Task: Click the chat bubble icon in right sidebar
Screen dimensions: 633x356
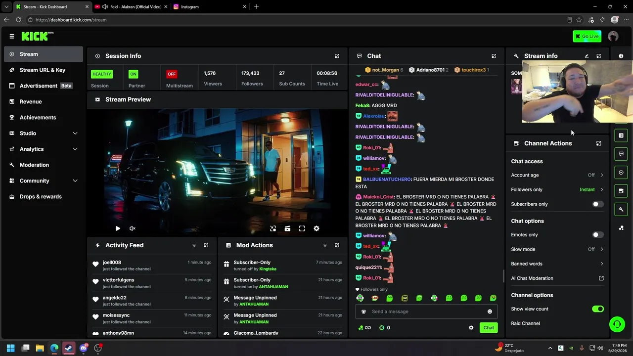Action: [x=621, y=154]
